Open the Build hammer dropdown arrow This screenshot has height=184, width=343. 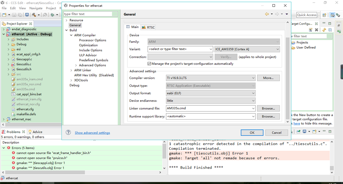click(38, 15)
